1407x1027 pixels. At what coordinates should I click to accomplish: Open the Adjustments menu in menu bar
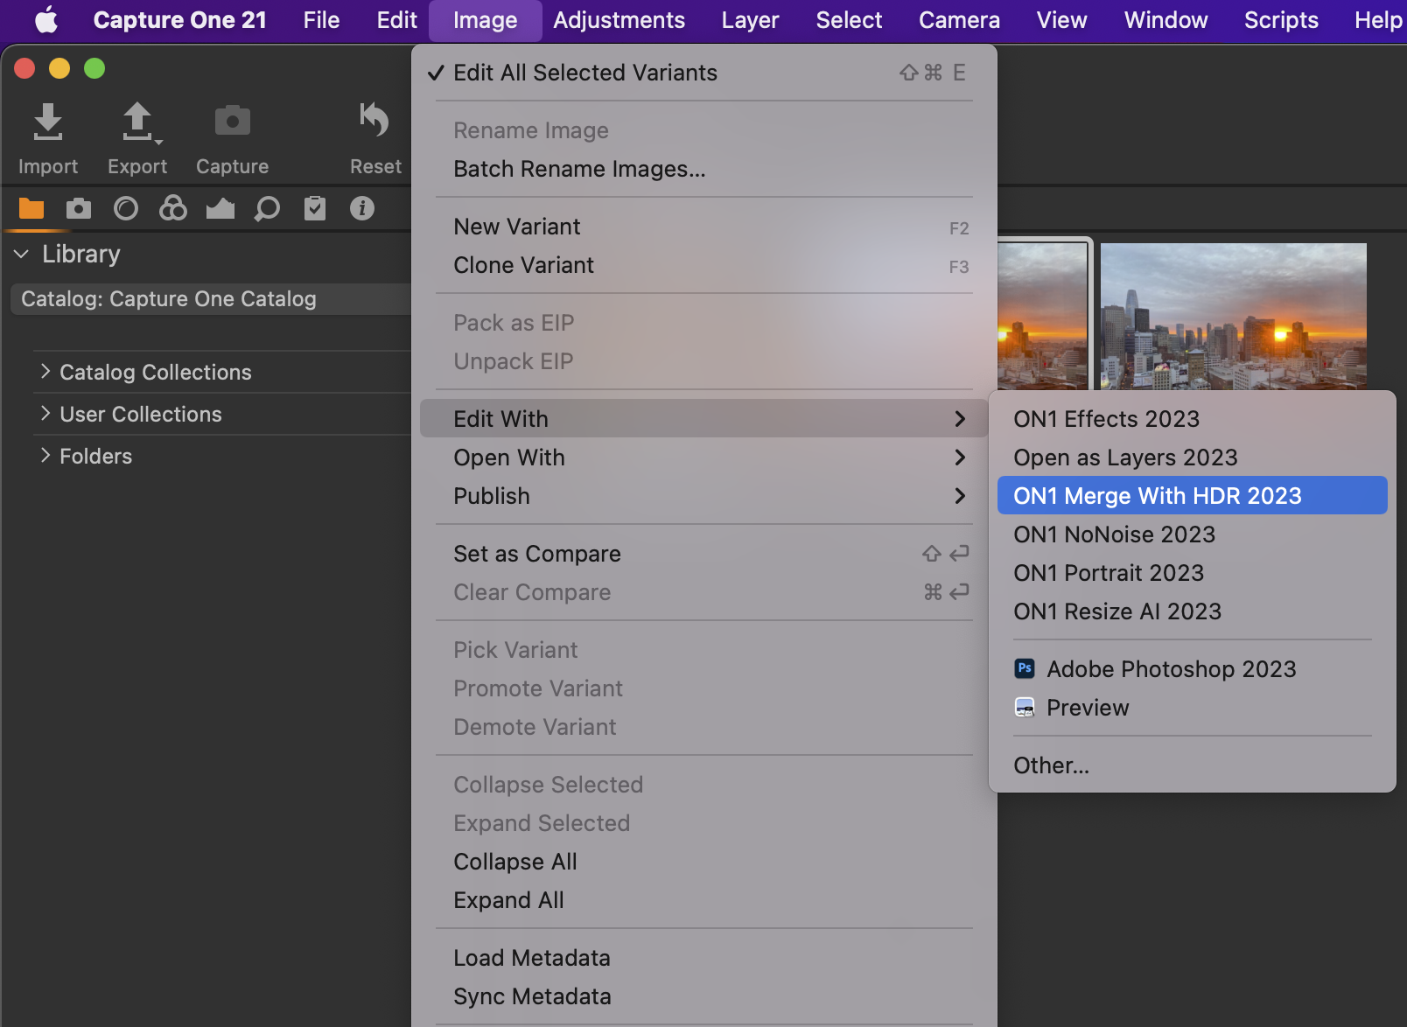tap(619, 20)
